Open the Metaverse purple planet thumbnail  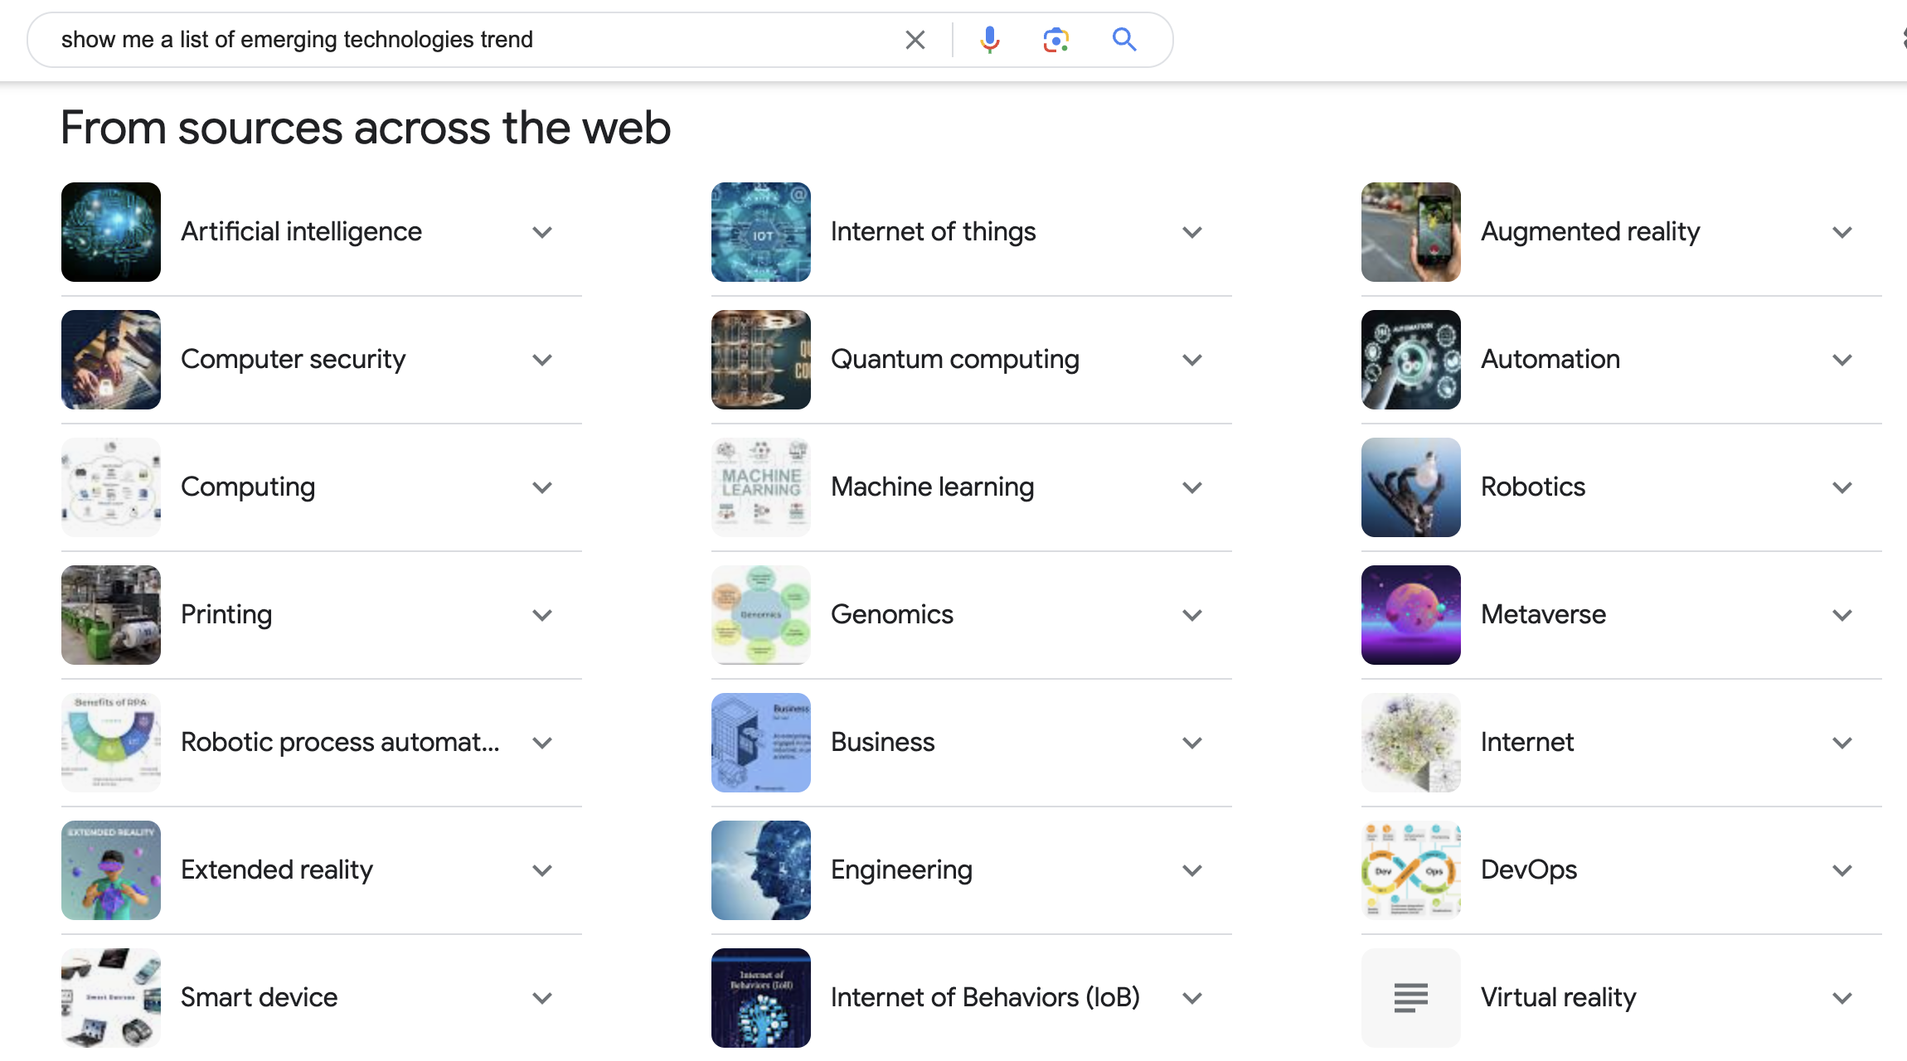pos(1411,615)
